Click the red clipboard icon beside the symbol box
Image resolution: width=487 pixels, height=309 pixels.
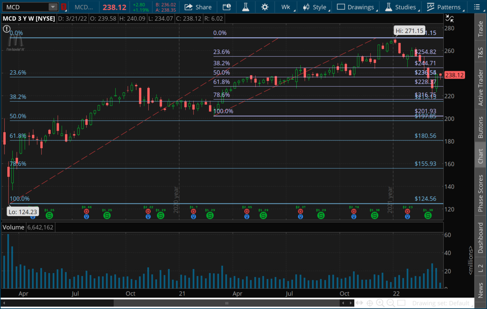tap(64, 7)
